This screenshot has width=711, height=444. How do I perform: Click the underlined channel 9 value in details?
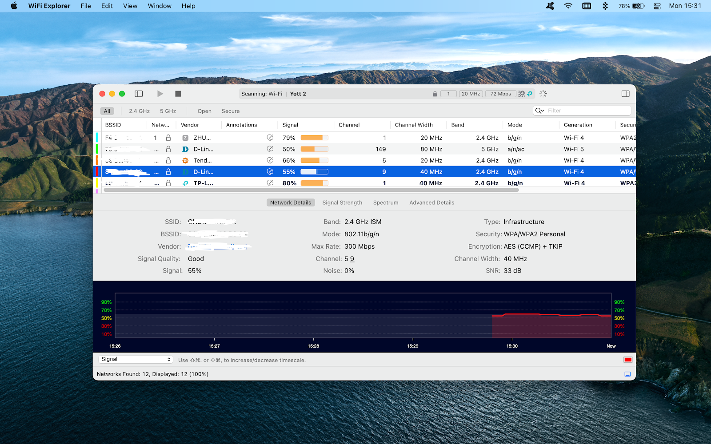point(352,259)
